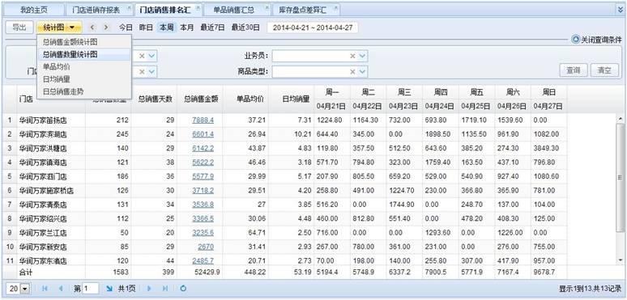This screenshot has height=300, width=627.
Task: Choose 日总销售走势 from the chart menu
Action: point(84,91)
